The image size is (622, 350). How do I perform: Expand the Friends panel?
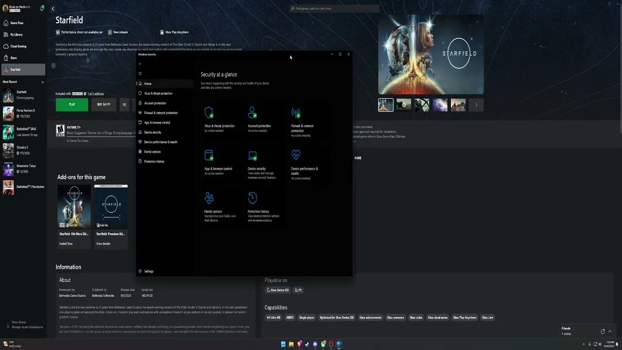point(610,331)
